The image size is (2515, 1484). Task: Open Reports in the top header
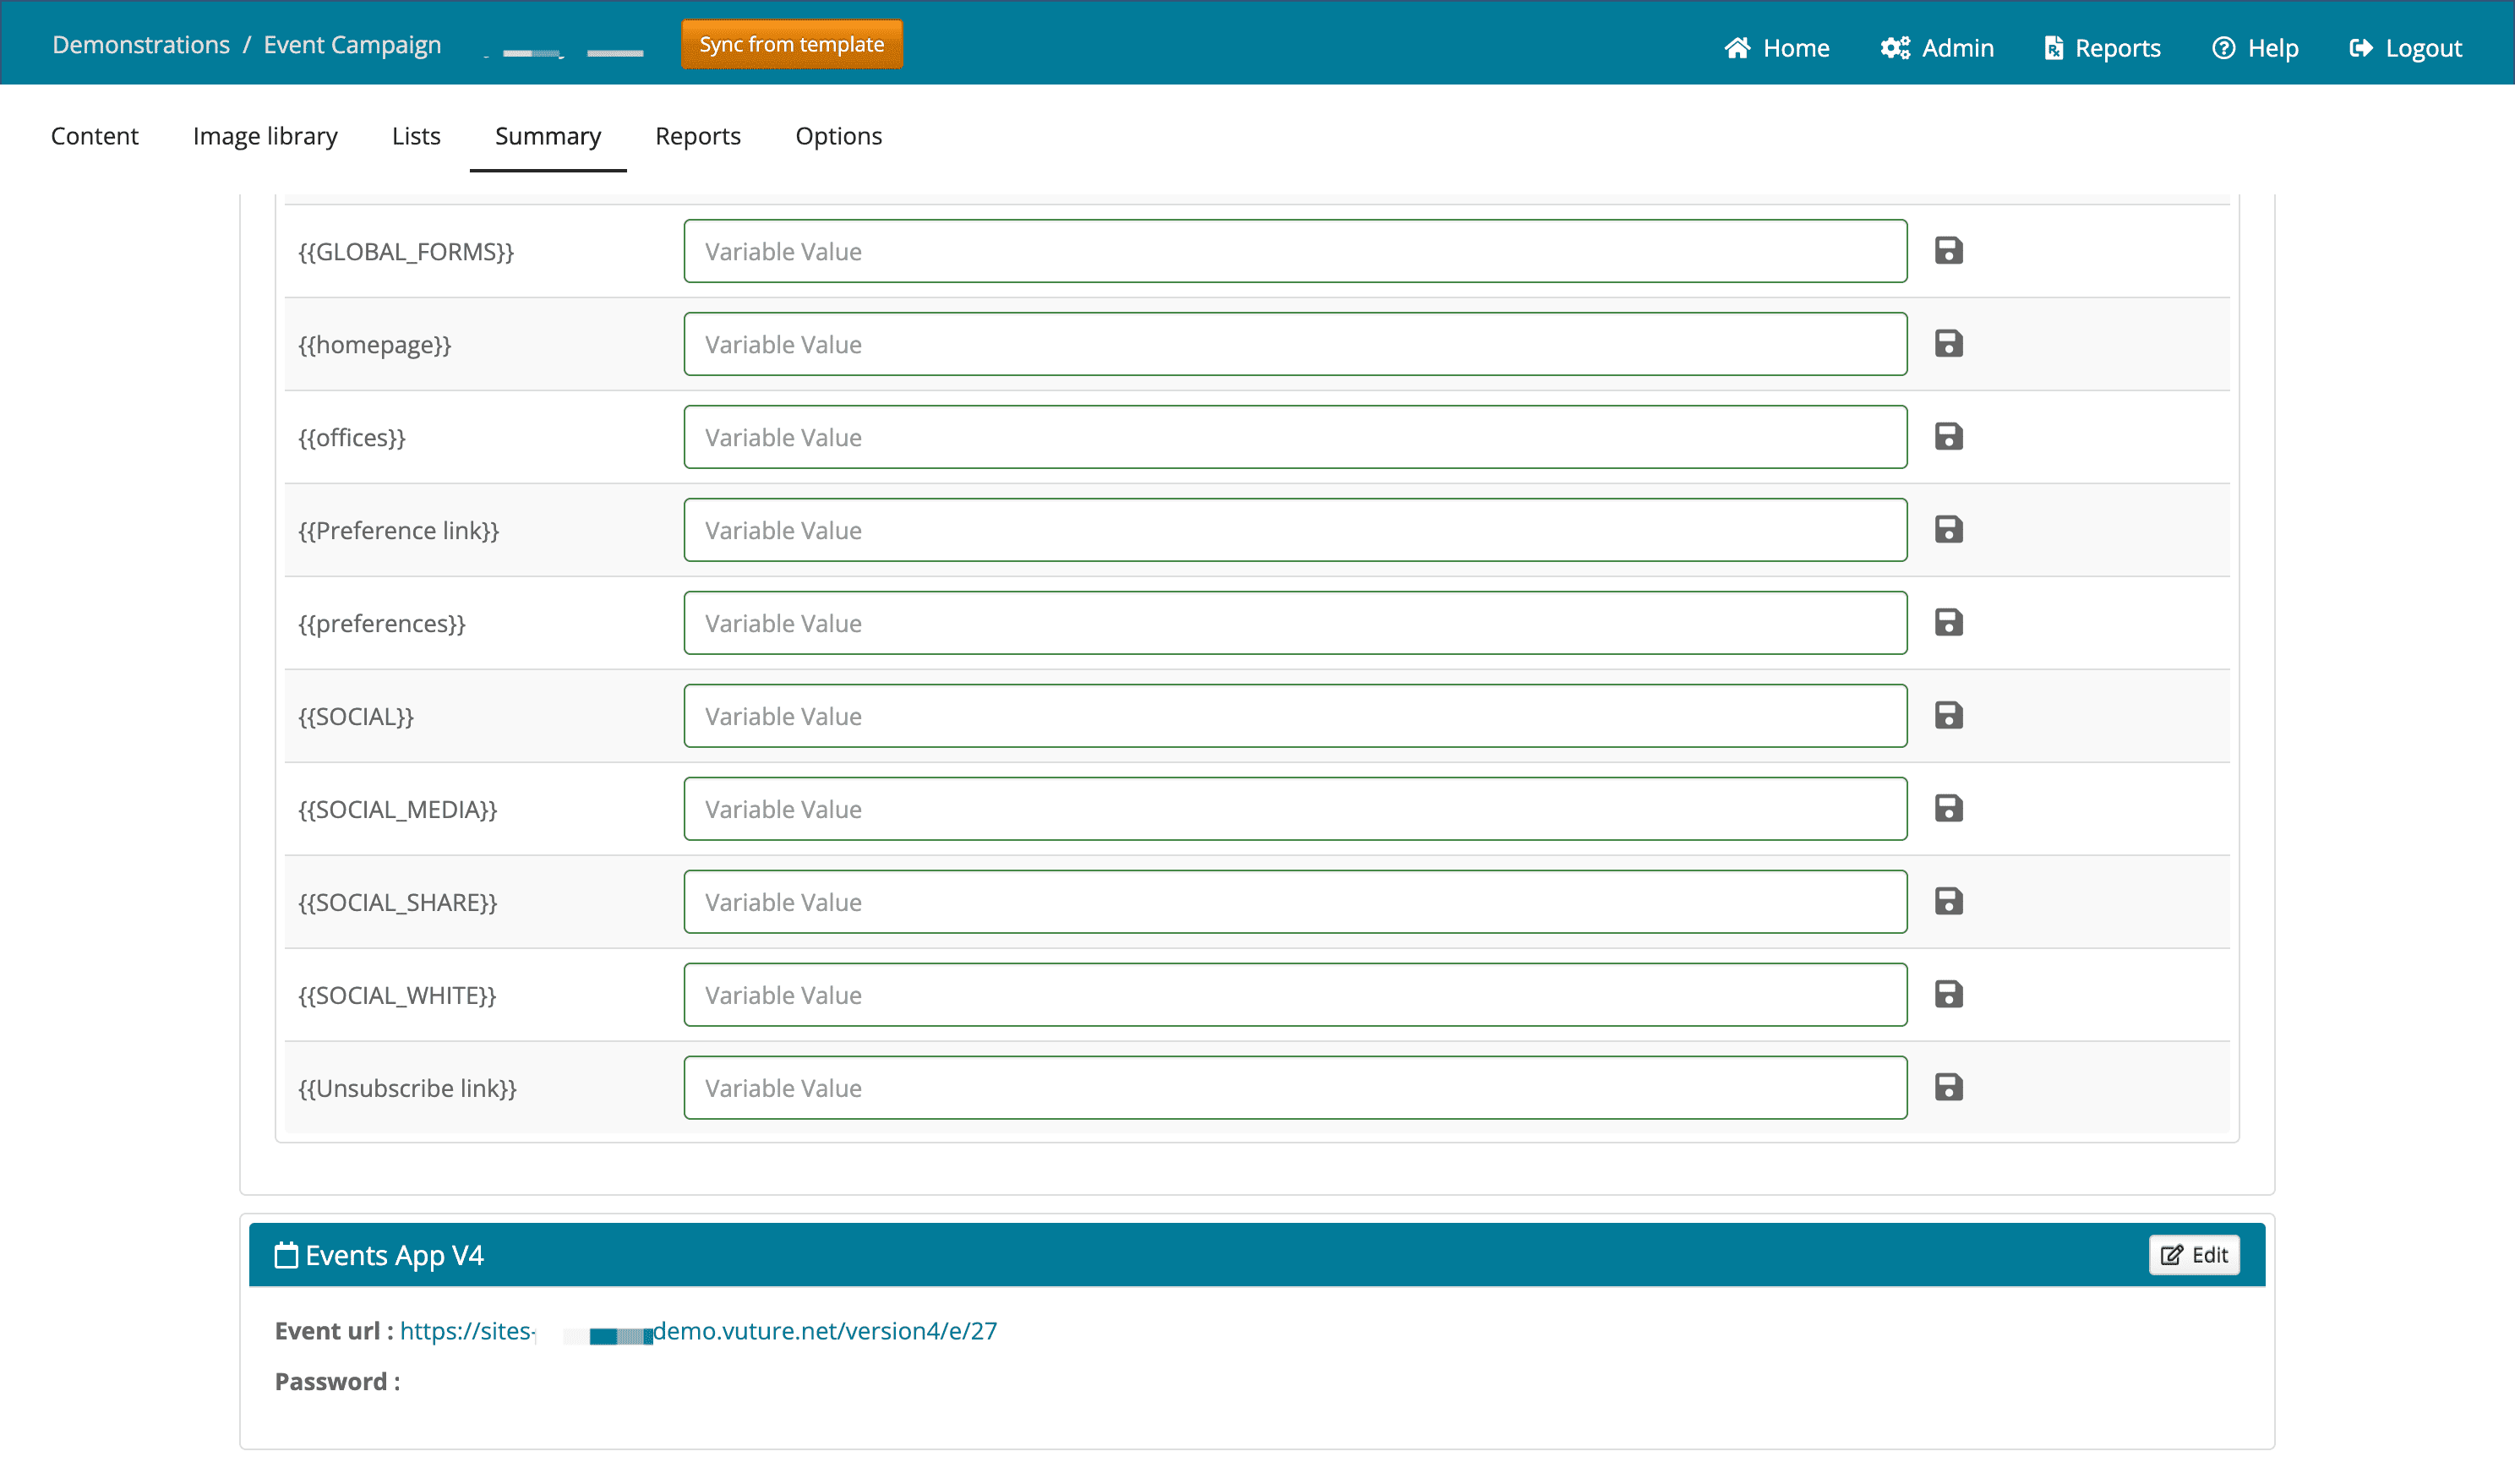(x=2101, y=47)
